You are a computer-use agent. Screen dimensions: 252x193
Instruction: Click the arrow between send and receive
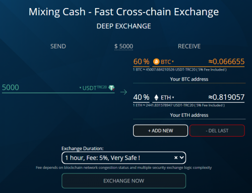pyautogui.click(x=123, y=92)
